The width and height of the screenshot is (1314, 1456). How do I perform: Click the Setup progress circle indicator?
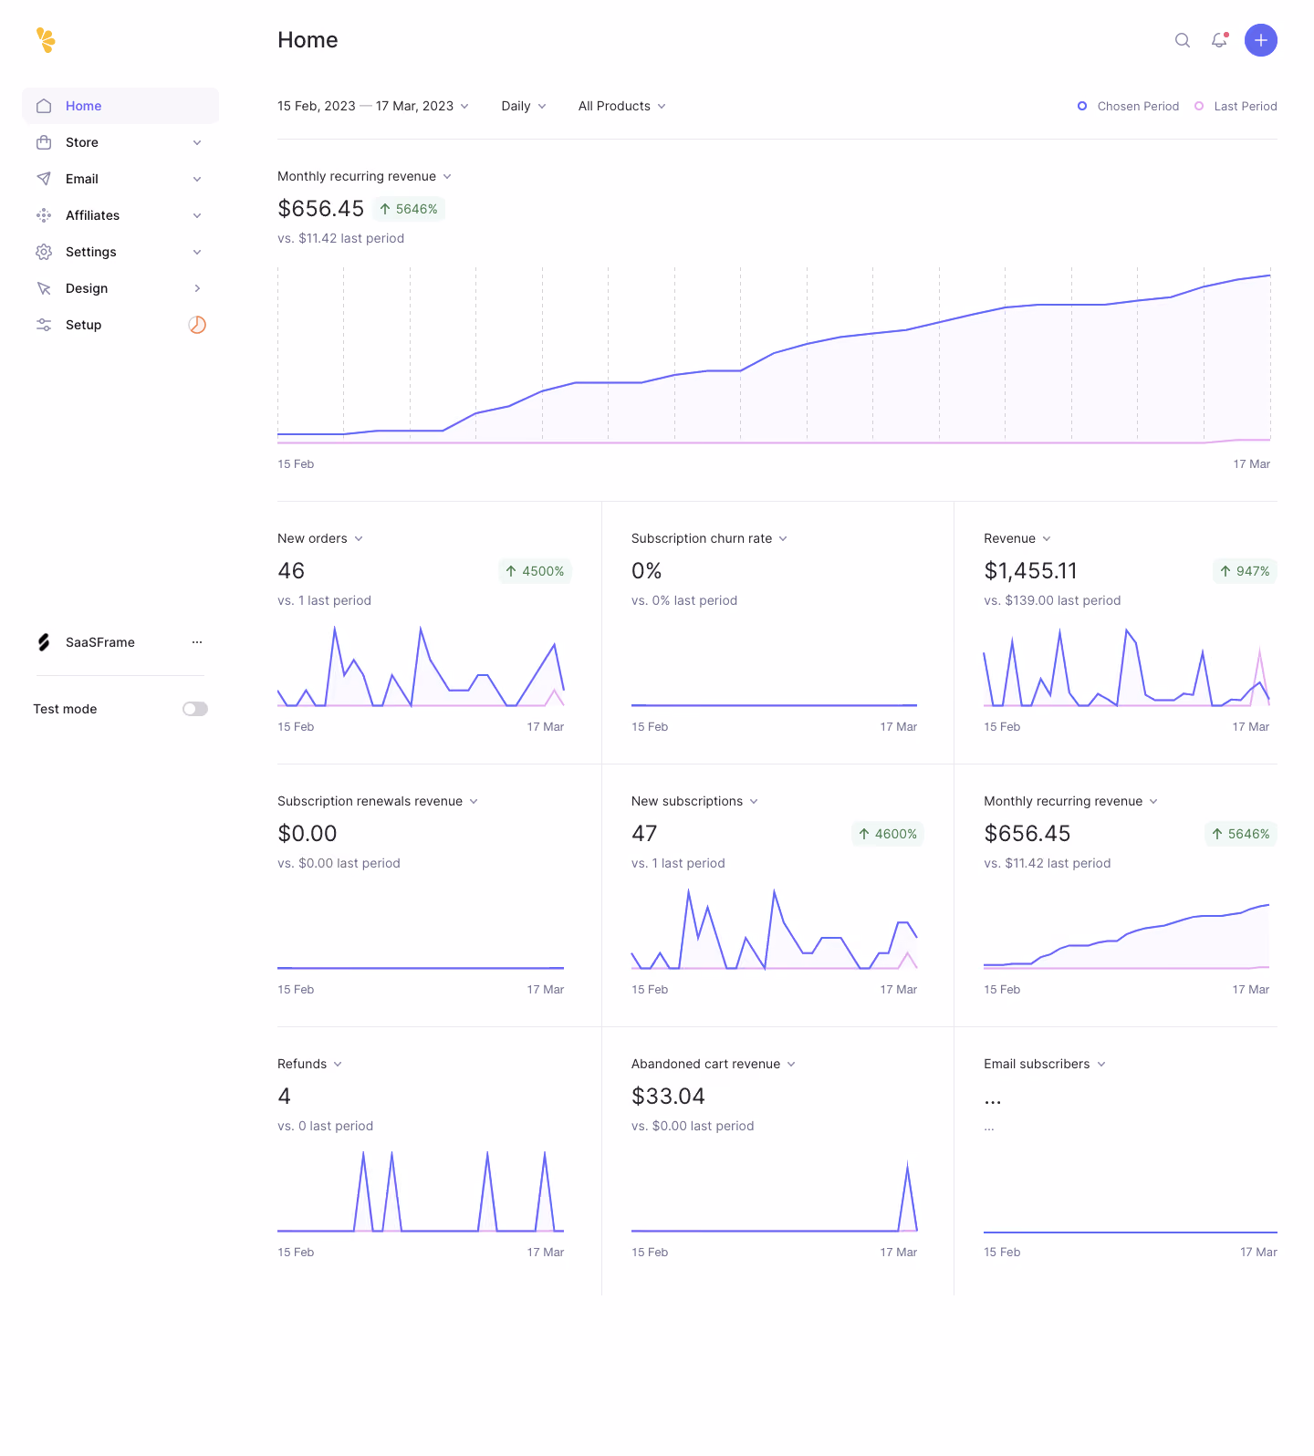[197, 325]
